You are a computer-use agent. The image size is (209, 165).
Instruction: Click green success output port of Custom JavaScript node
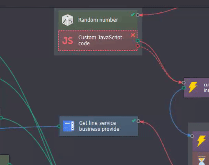click(138, 40)
